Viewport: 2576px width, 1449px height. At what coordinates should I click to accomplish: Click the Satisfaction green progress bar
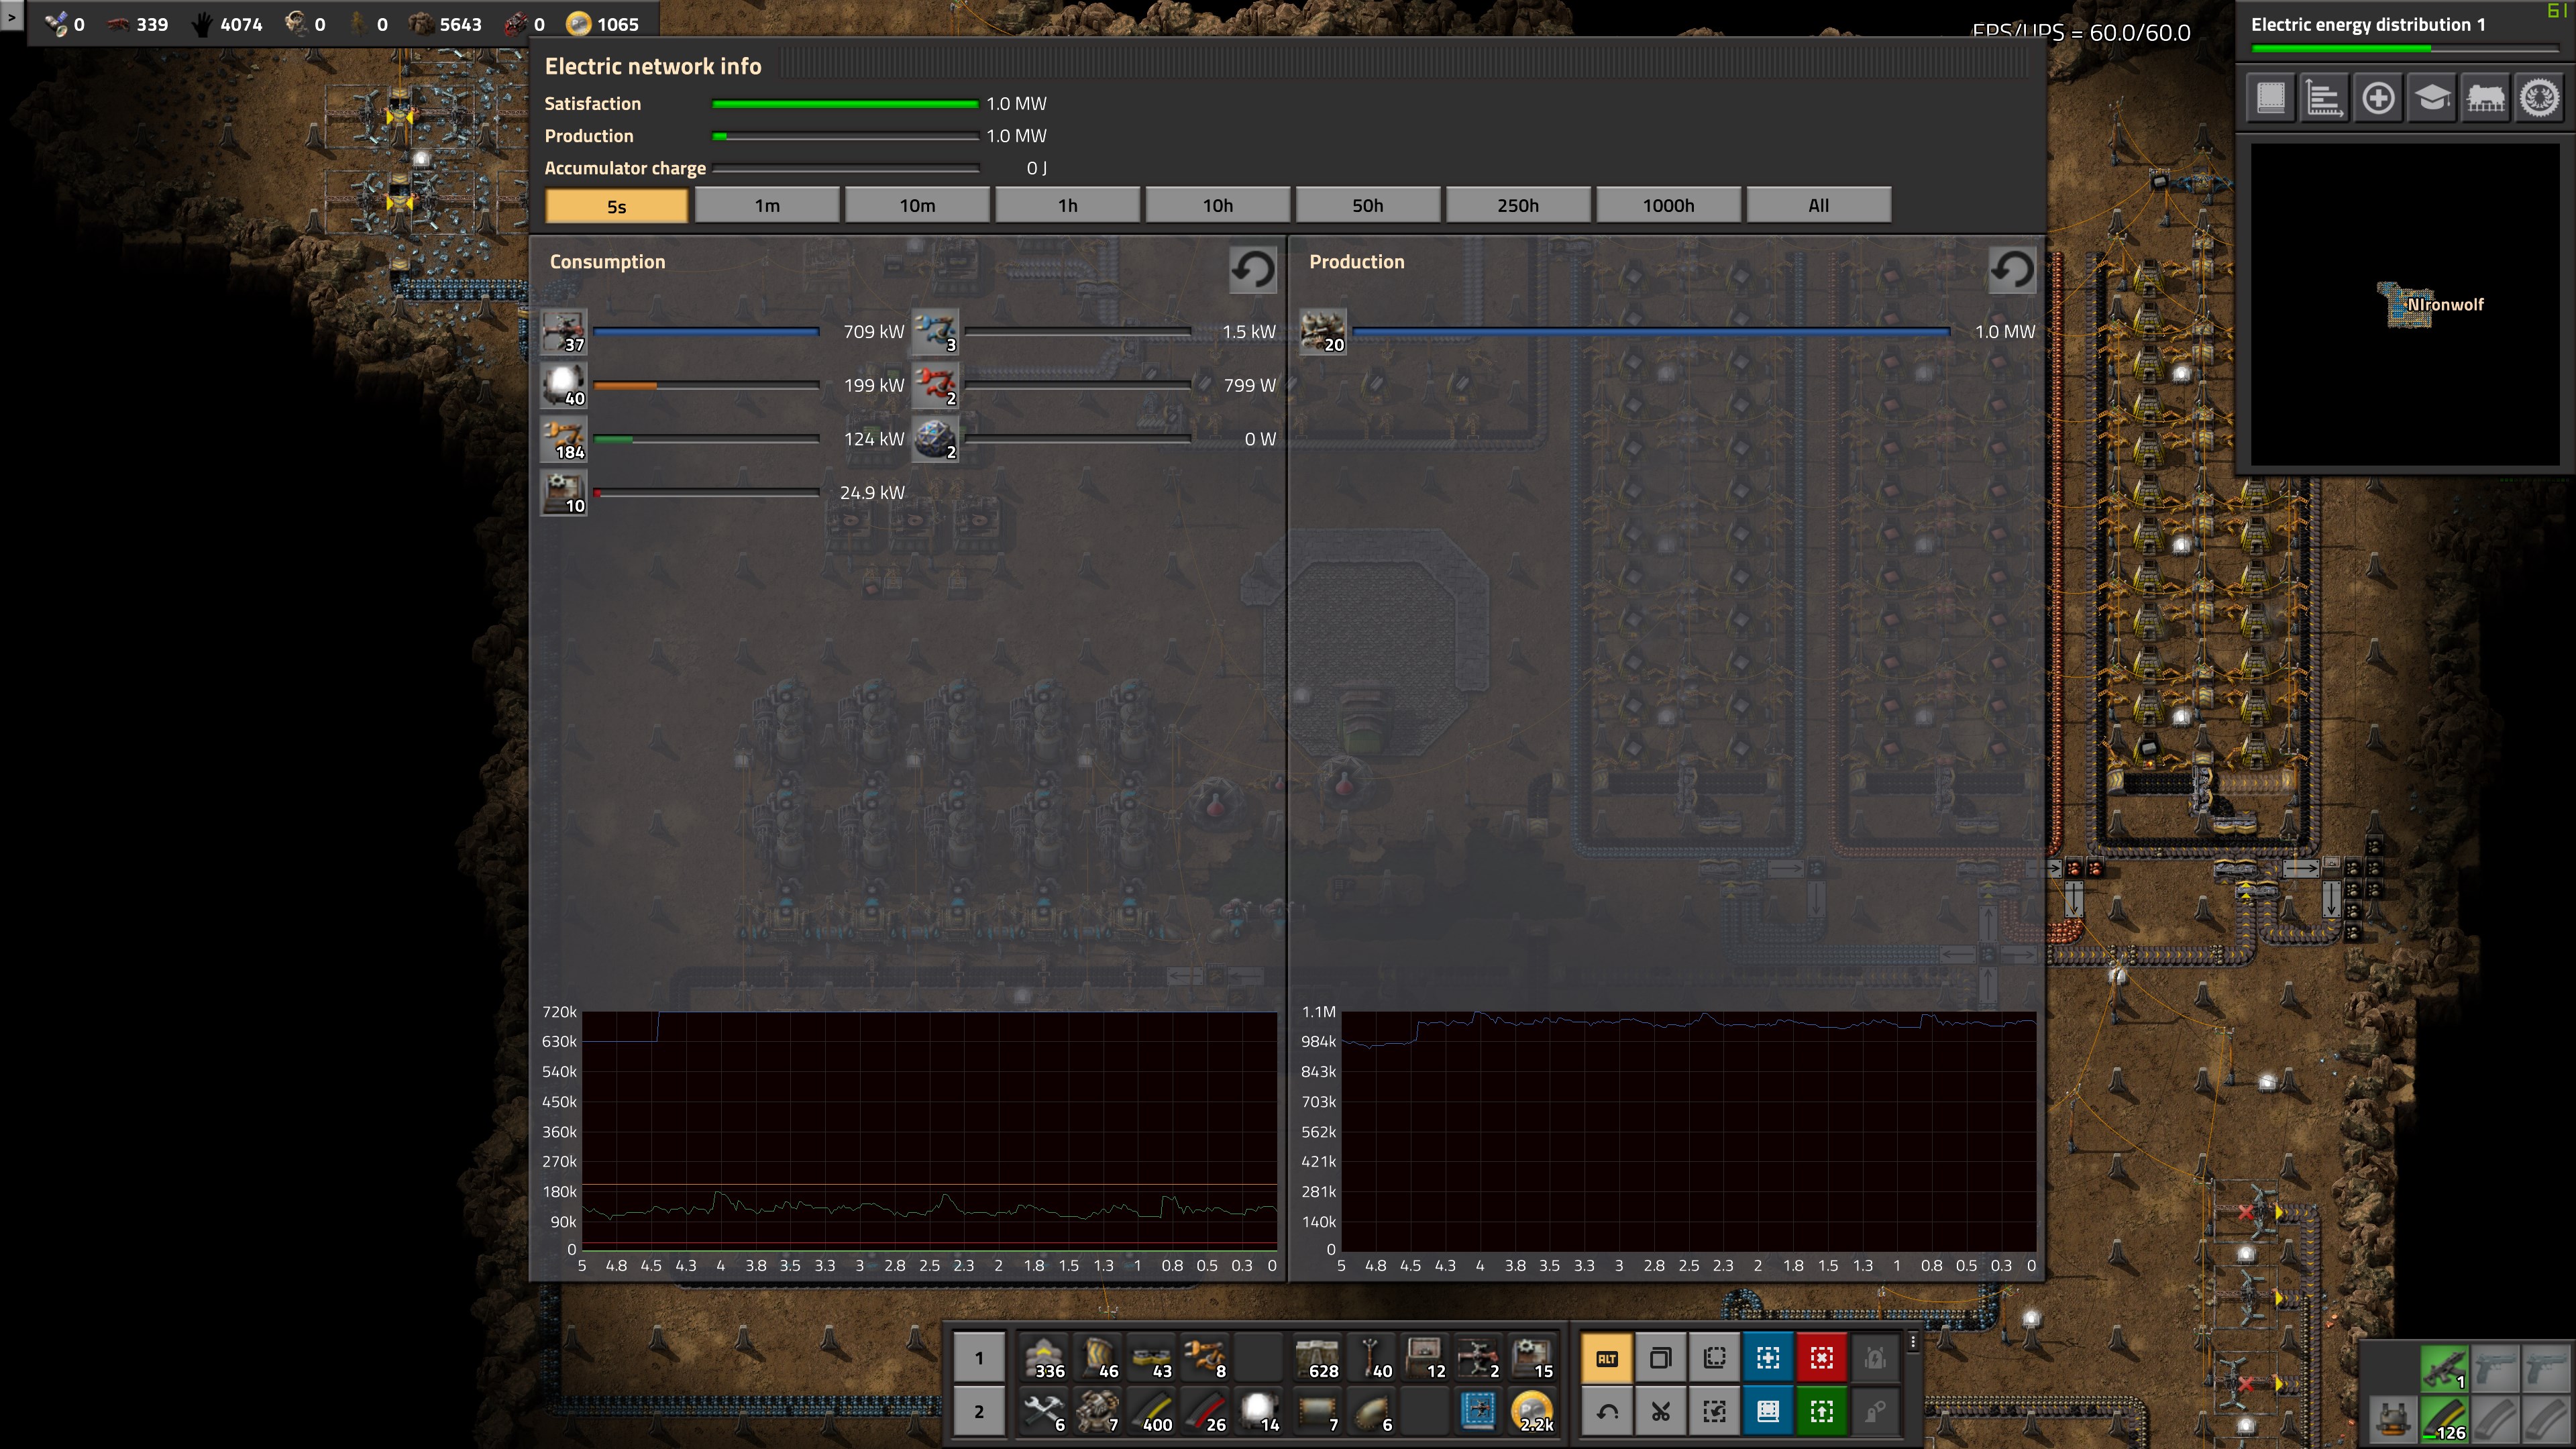tap(845, 104)
